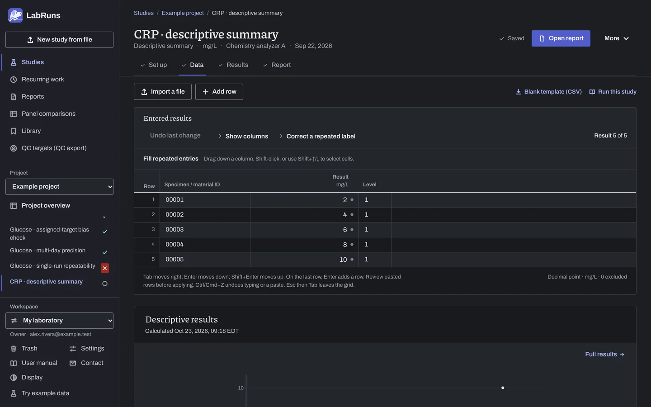Screen dimensions: 651x407
Task: Open the My laboratory workspace selector
Action: pos(59,321)
